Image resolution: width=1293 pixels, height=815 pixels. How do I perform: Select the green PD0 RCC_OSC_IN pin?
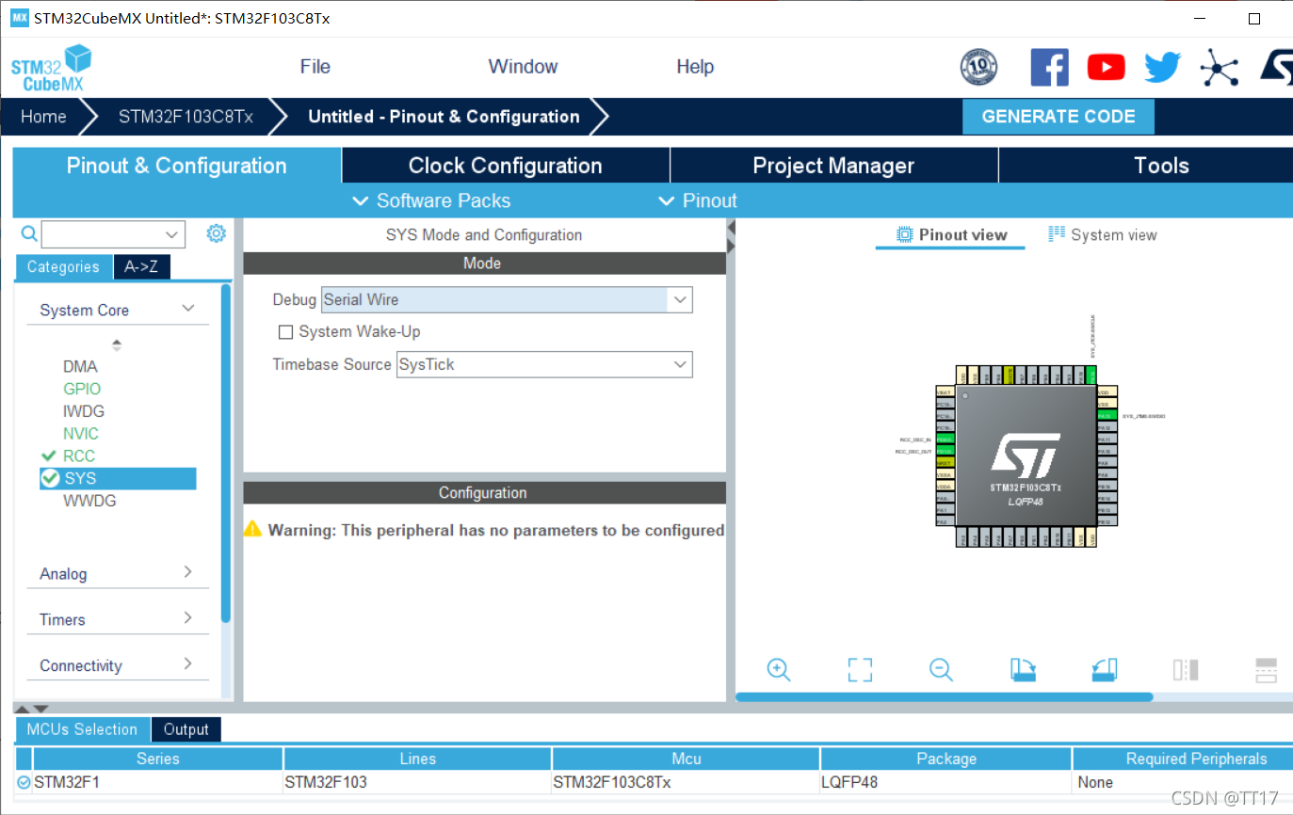click(946, 439)
